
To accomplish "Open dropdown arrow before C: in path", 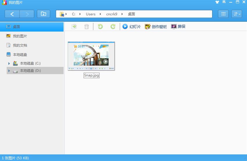I will point(66,14).
